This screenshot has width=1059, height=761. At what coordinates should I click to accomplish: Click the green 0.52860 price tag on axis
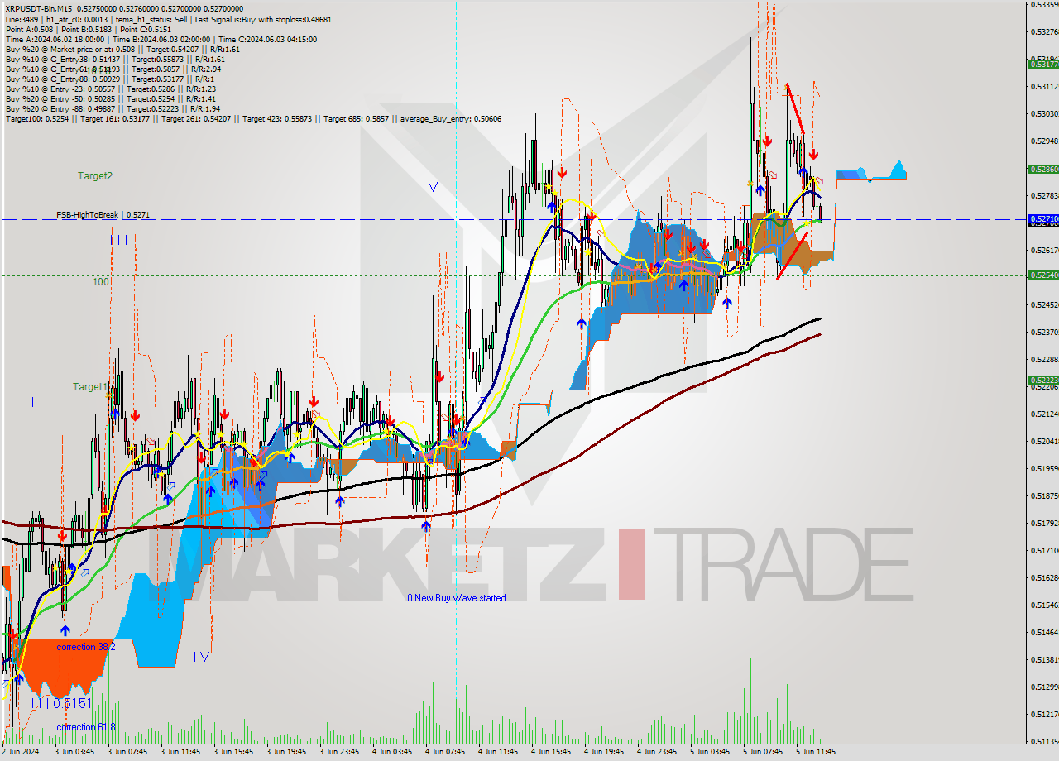[1042, 169]
